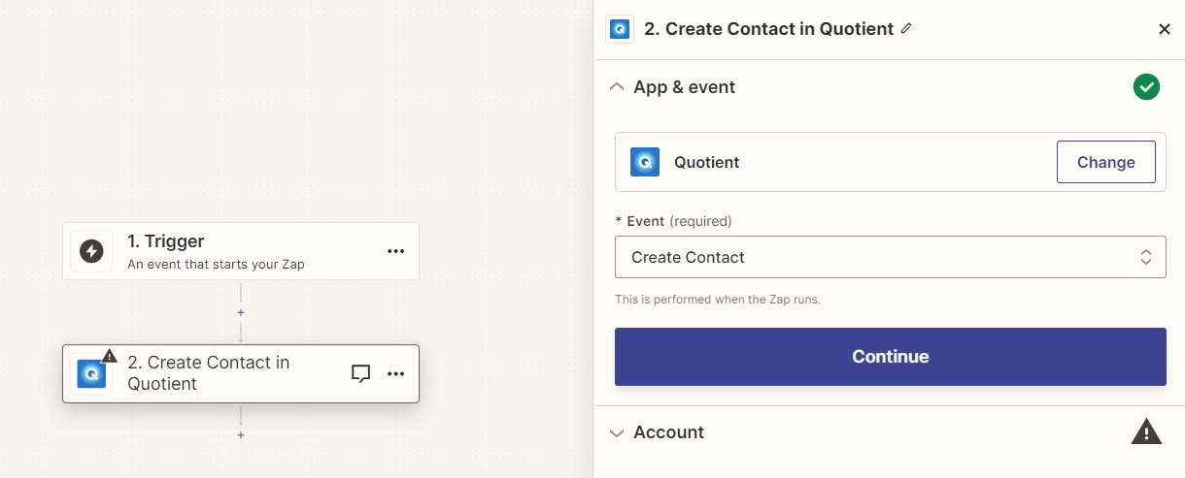Click the panel title '2. Create Contact in Quotient'
The image size is (1185, 478).
pyautogui.click(x=768, y=29)
